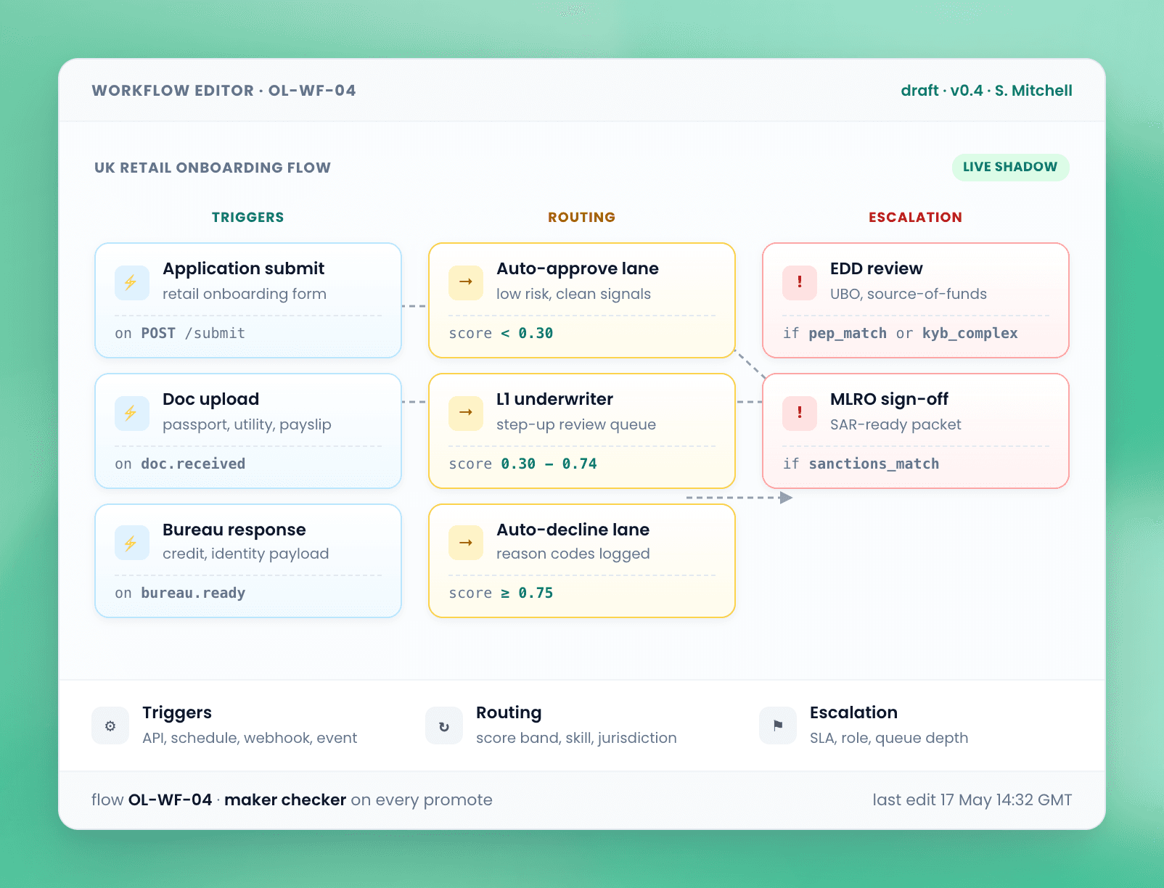
Task: Click the 'score ≥ 0.75' rule
Action: point(501,593)
